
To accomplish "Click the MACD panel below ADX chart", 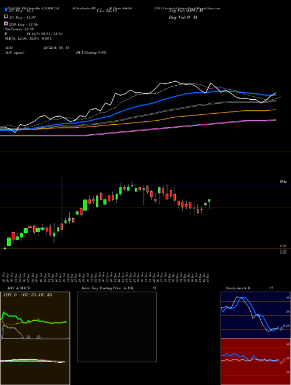I will tap(35, 362).
